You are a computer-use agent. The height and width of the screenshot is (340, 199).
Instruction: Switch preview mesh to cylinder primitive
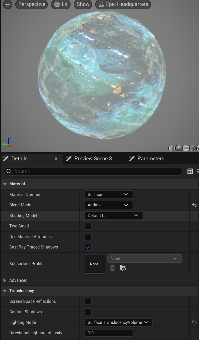[172, 148]
